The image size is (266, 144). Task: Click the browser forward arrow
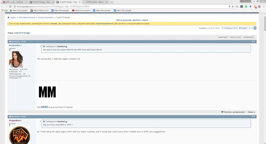(x=6, y=6)
